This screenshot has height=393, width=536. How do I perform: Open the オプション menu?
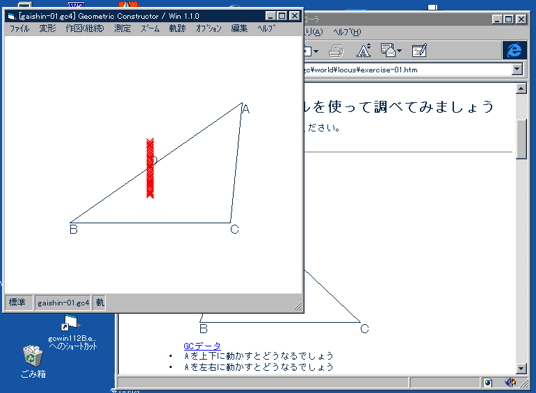point(209,29)
